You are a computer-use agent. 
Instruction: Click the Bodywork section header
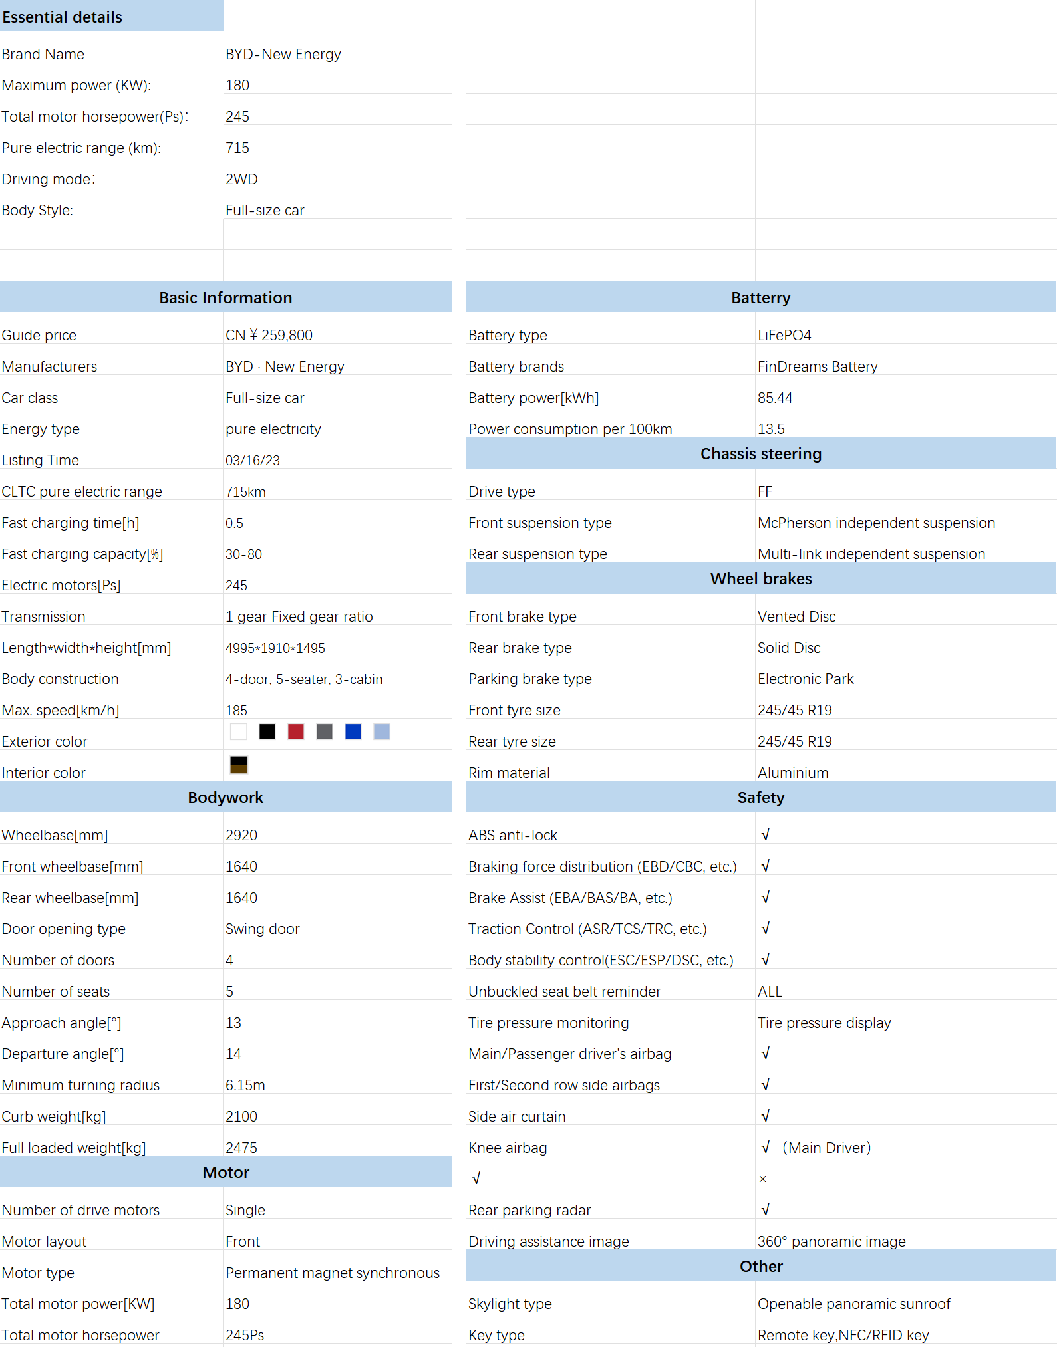(226, 797)
